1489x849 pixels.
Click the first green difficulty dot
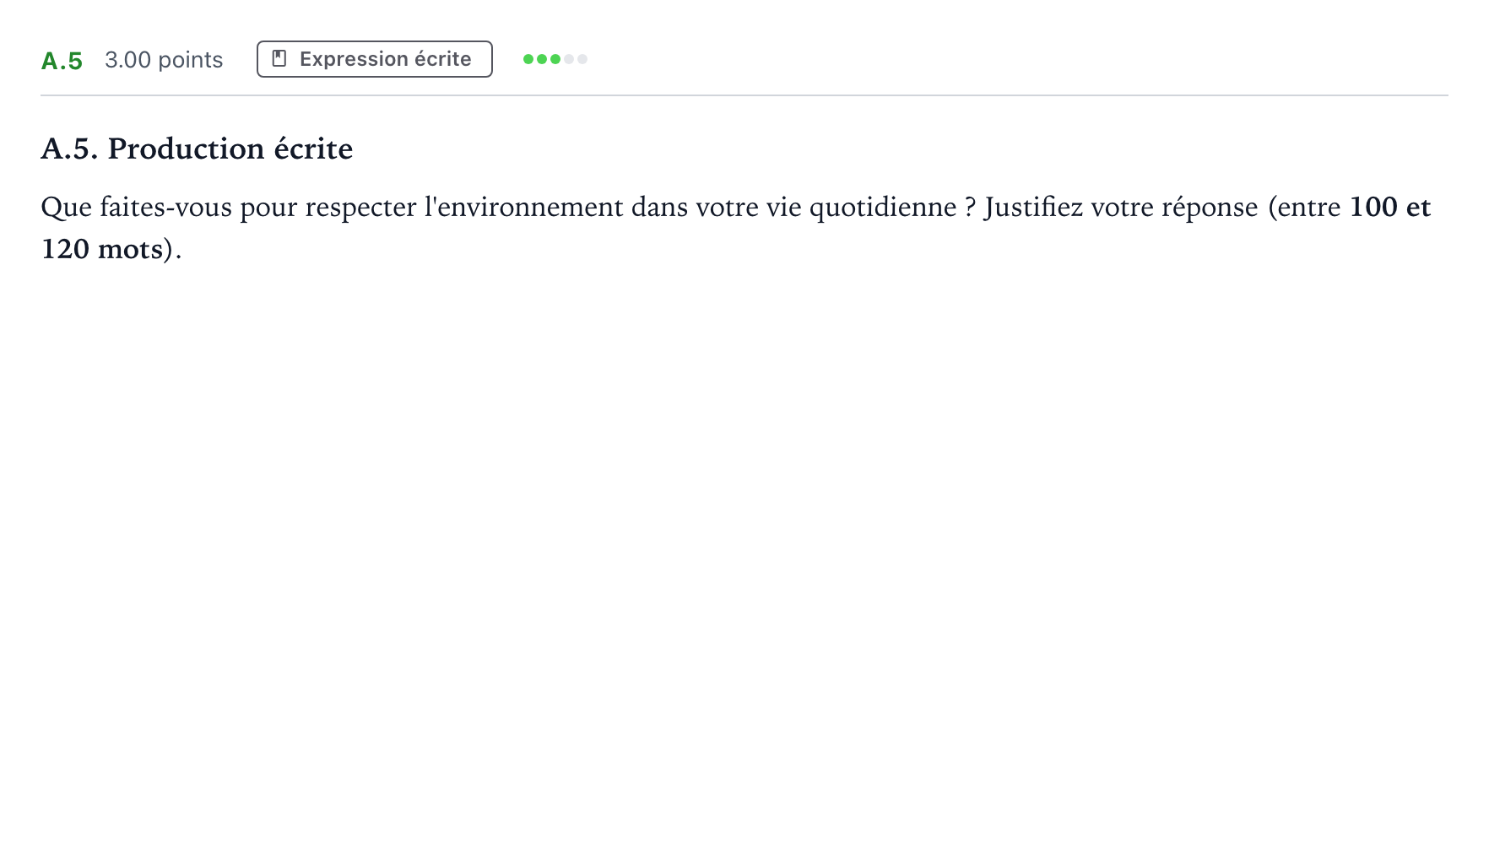tap(528, 59)
